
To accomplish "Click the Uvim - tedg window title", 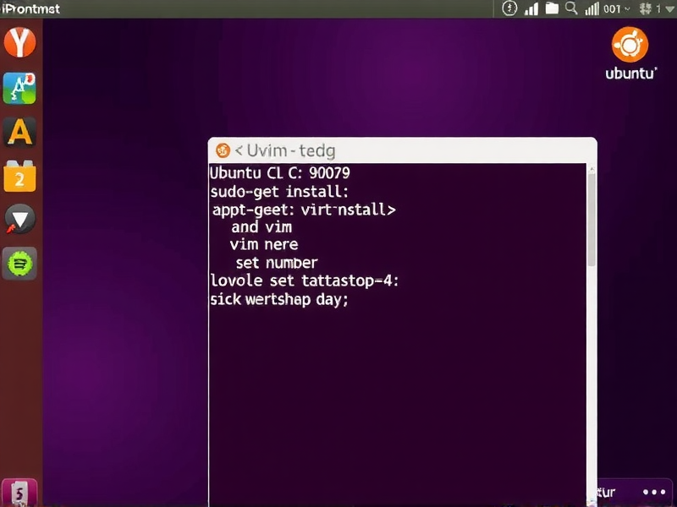I will point(285,150).
